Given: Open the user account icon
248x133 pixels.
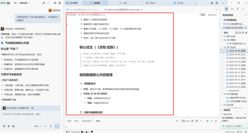Looking at the screenshot, I should pyautogui.click(x=60, y=3).
